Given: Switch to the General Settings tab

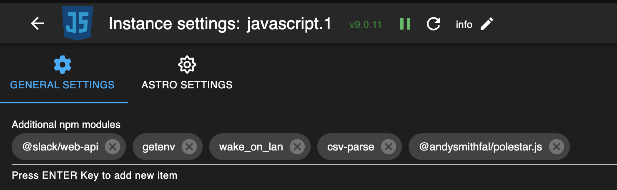Looking at the screenshot, I should click(x=63, y=75).
